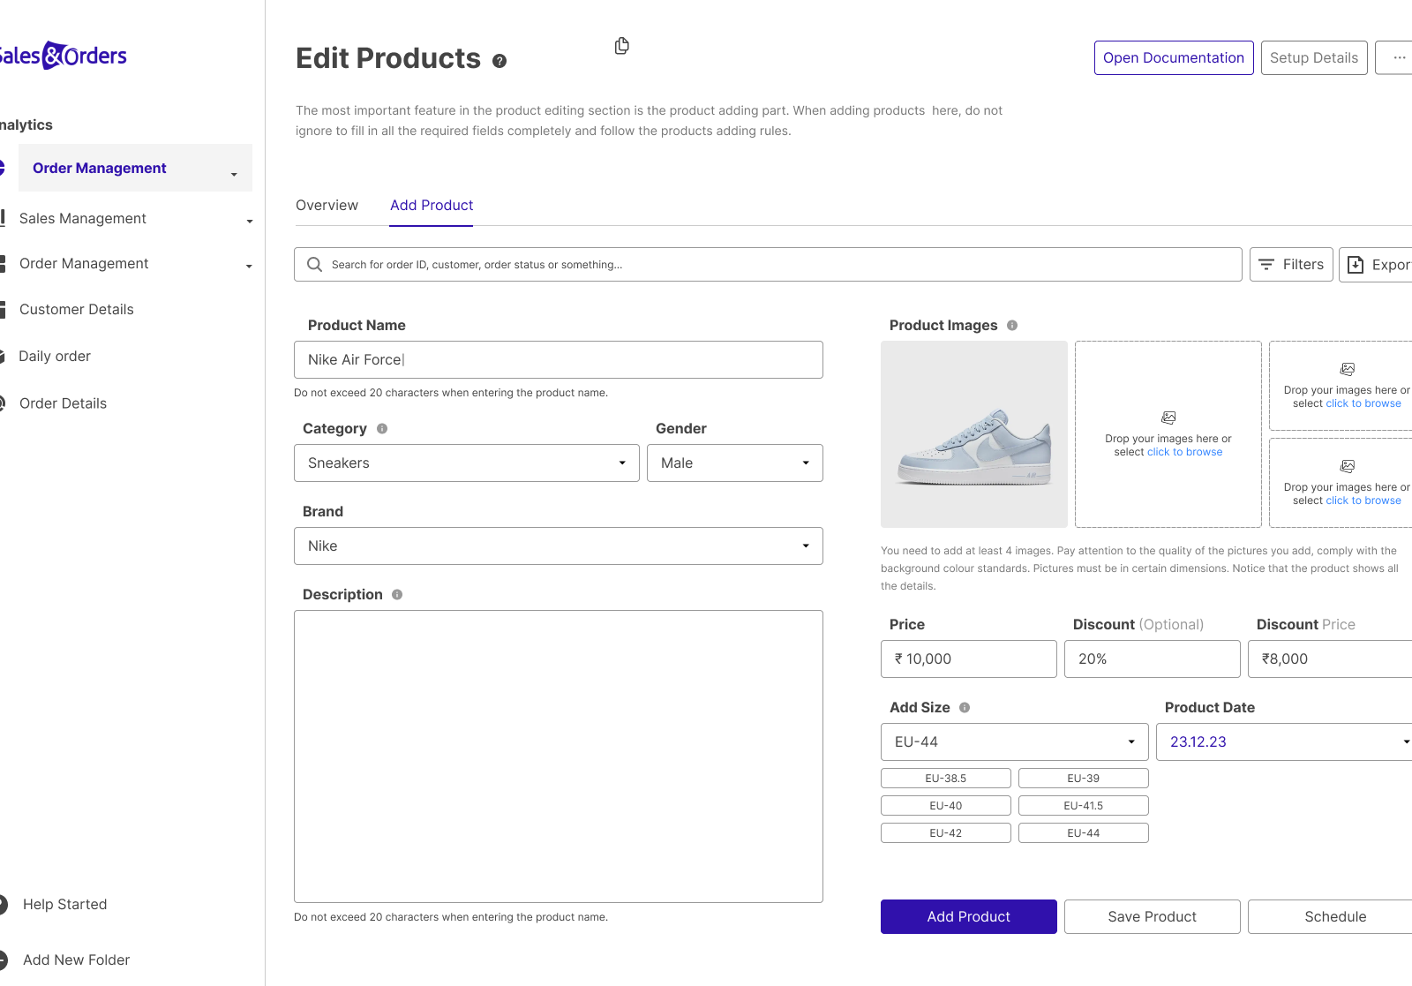The image size is (1412, 986).
Task: Click the Open Documentation button
Action: [x=1173, y=57]
